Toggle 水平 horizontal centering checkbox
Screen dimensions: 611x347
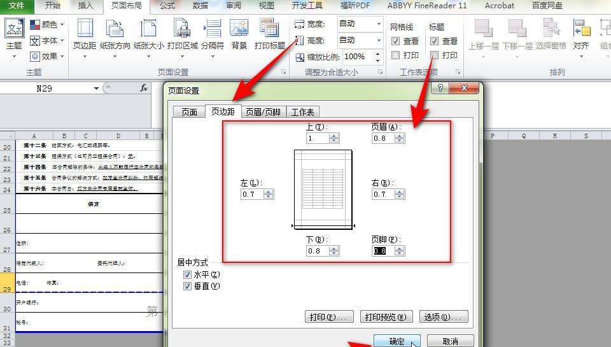(x=187, y=275)
